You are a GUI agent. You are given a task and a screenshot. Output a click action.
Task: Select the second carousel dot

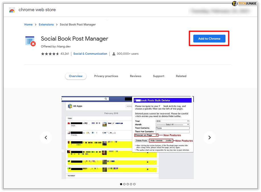124,184
